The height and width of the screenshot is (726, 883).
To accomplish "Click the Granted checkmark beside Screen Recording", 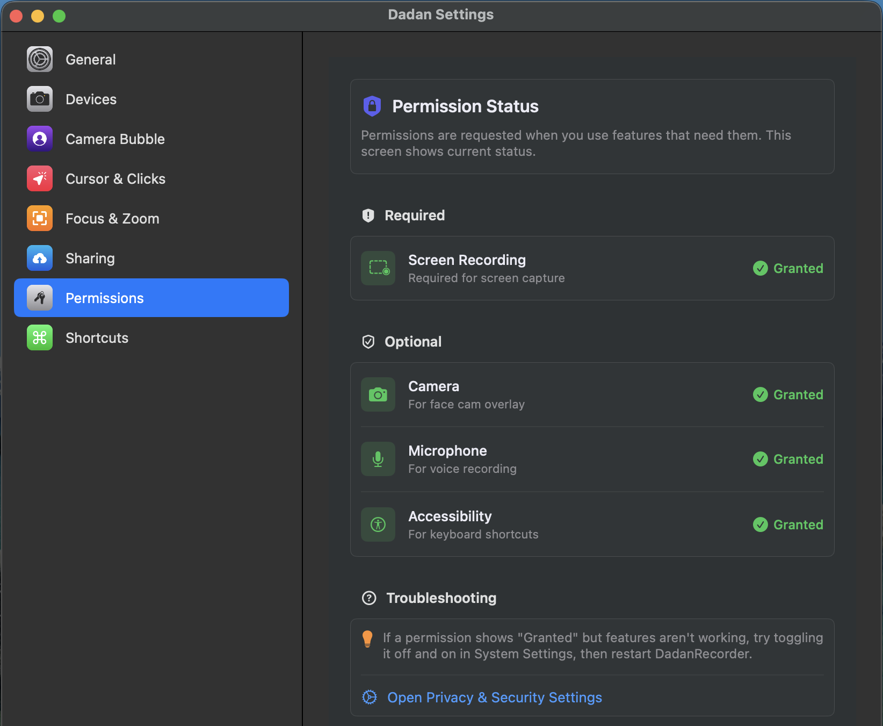I will click(787, 268).
